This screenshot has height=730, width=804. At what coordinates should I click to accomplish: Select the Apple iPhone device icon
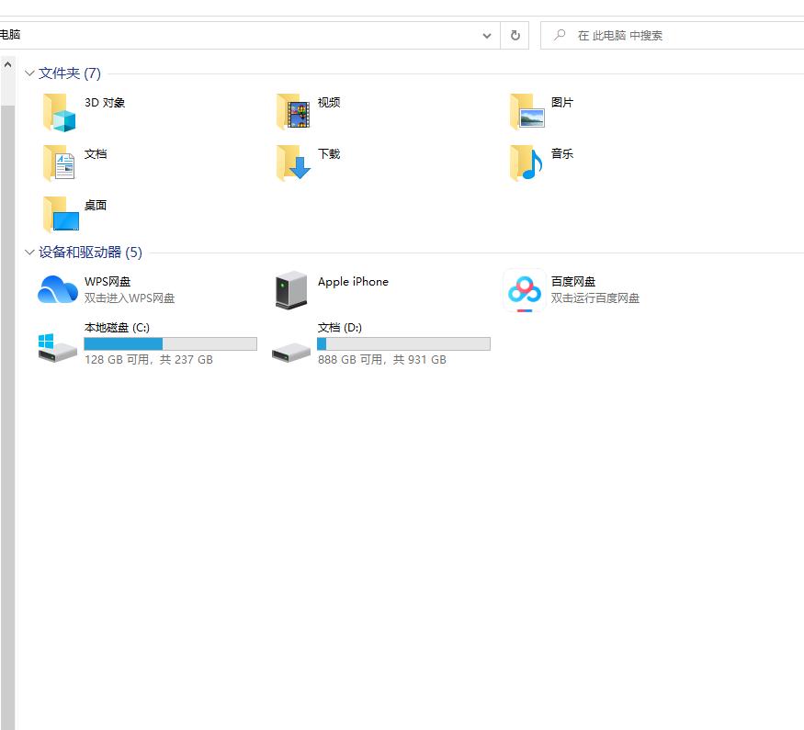pyautogui.click(x=291, y=290)
